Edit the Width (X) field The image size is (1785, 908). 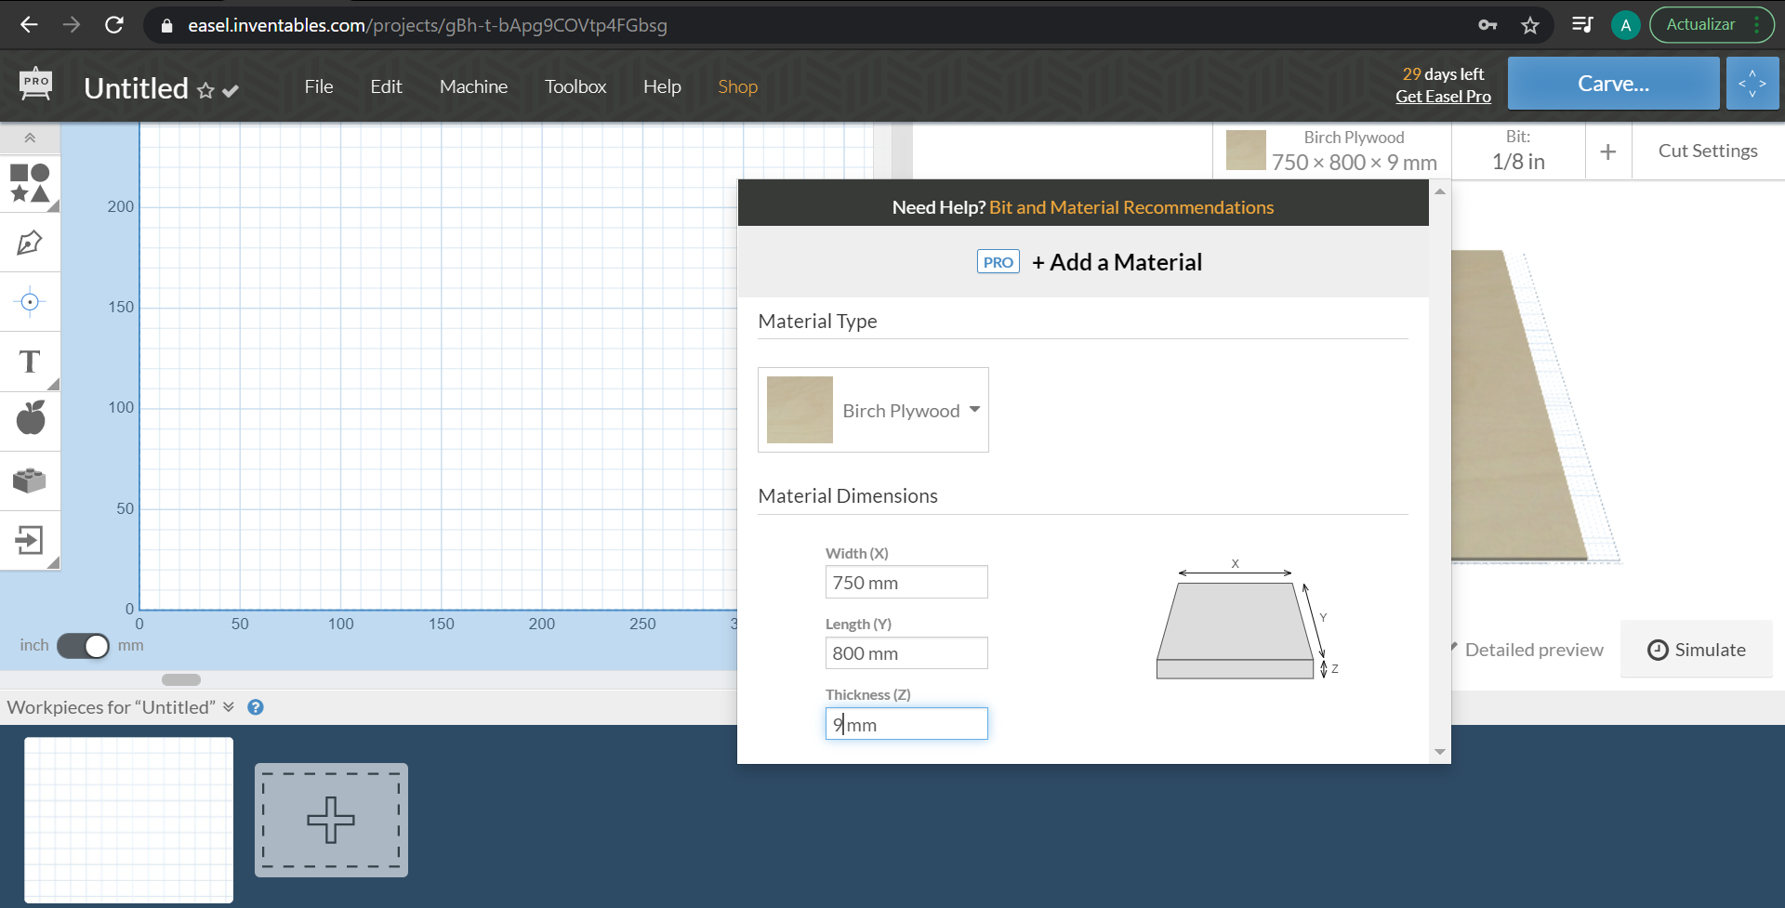[906, 583]
